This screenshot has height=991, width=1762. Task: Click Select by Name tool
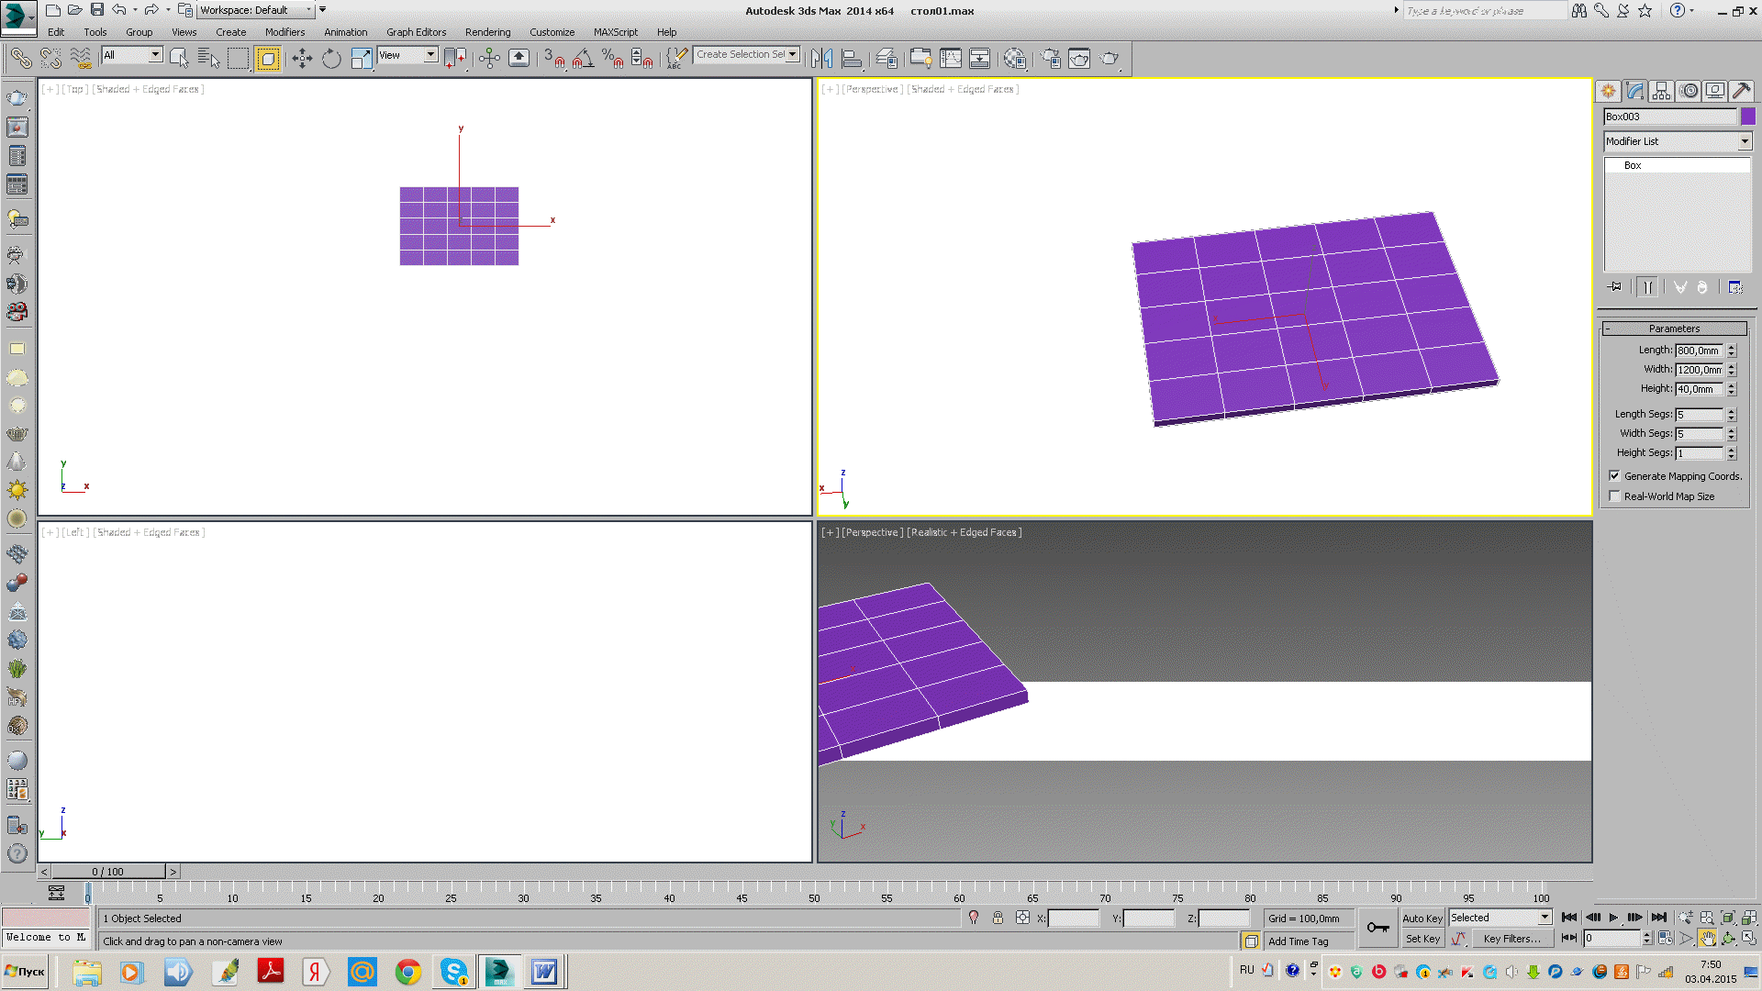coord(208,59)
